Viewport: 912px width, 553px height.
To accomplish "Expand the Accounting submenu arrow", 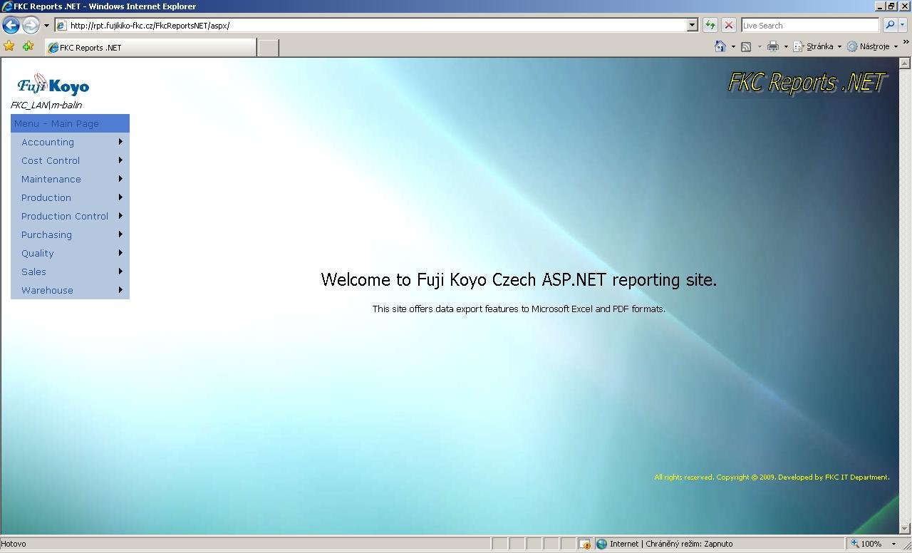I will [120, 142].
